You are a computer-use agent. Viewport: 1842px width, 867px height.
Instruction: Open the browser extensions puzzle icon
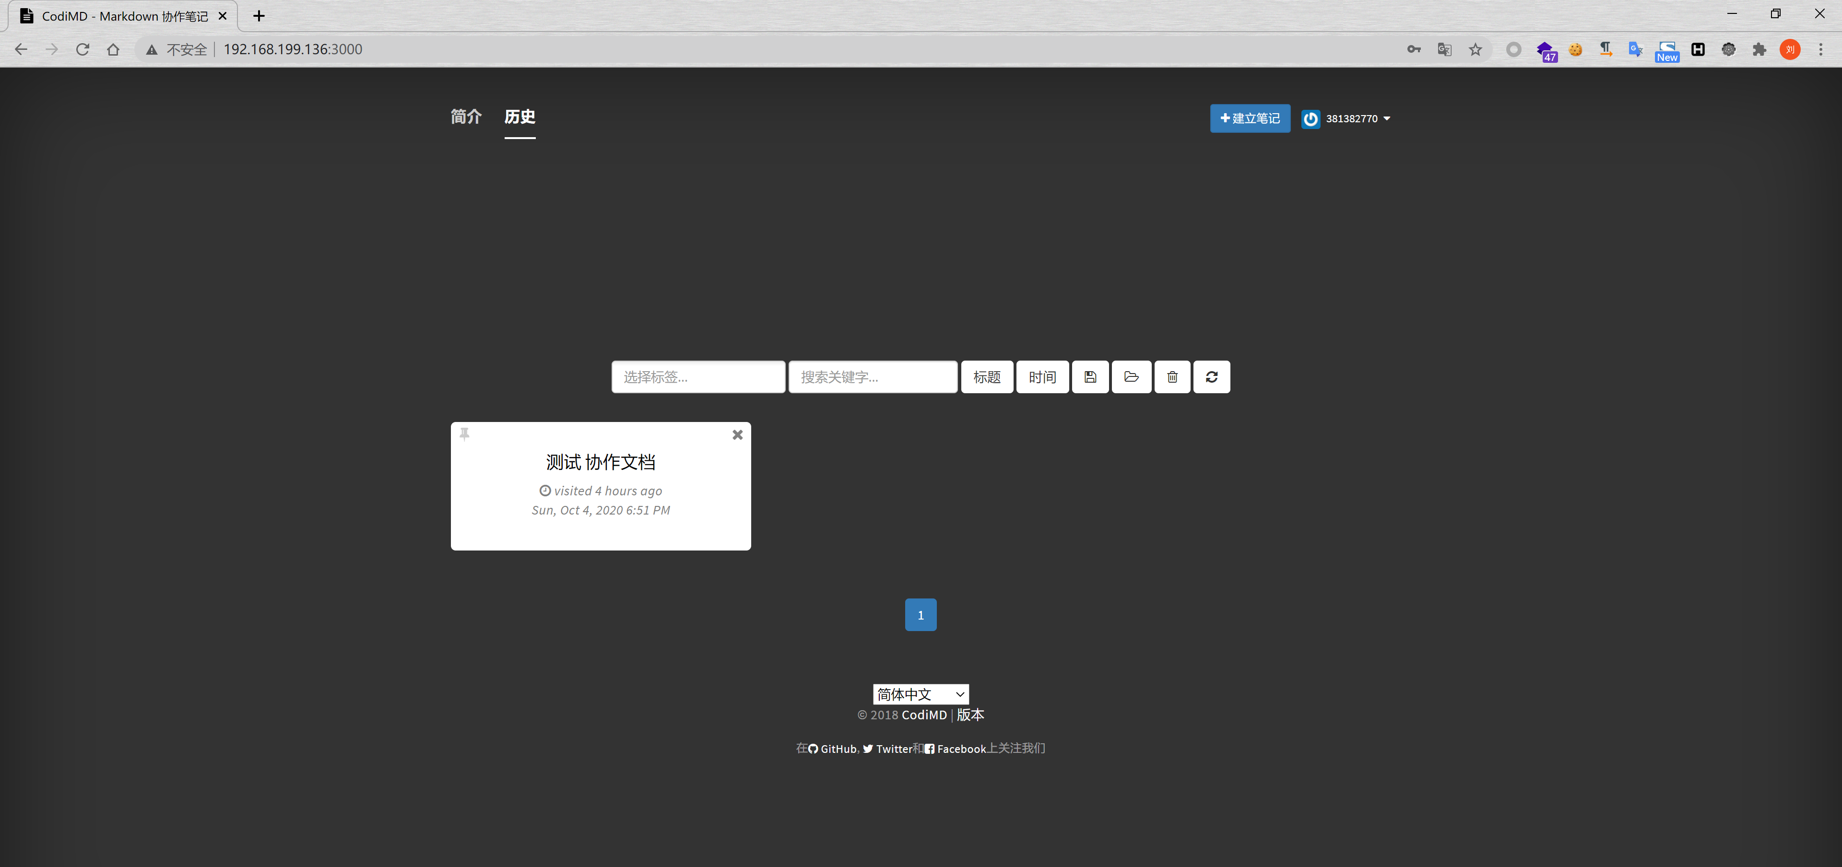[x=1759, y=49]
